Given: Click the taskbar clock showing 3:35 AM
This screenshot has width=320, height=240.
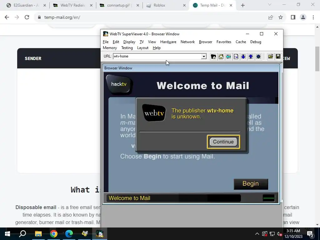Looking at the screenshot, I should pos(293,234).
